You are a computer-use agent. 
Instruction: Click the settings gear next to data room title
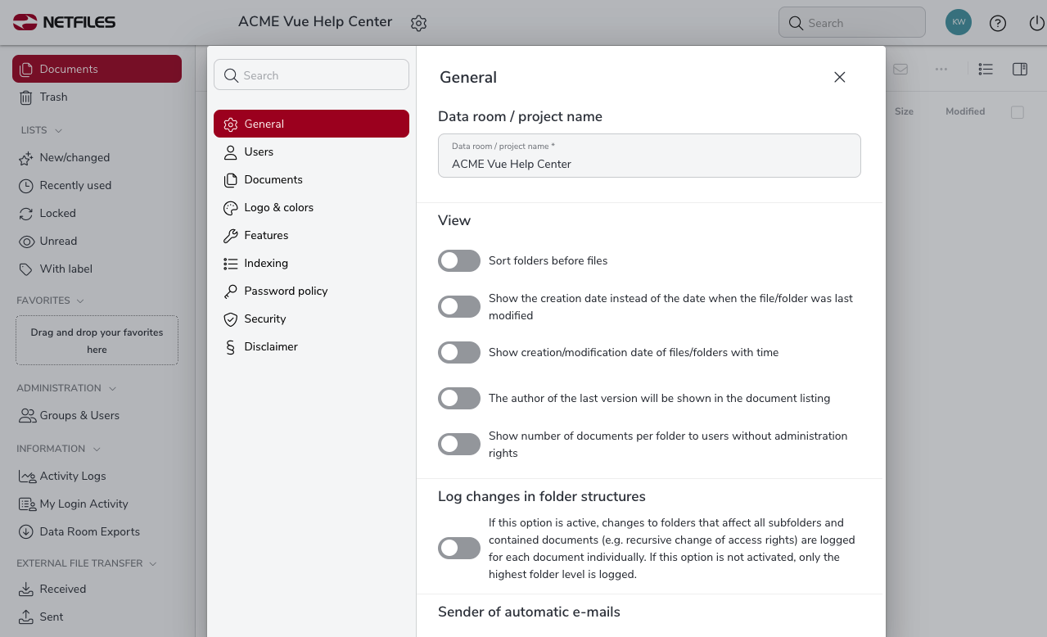418,23
